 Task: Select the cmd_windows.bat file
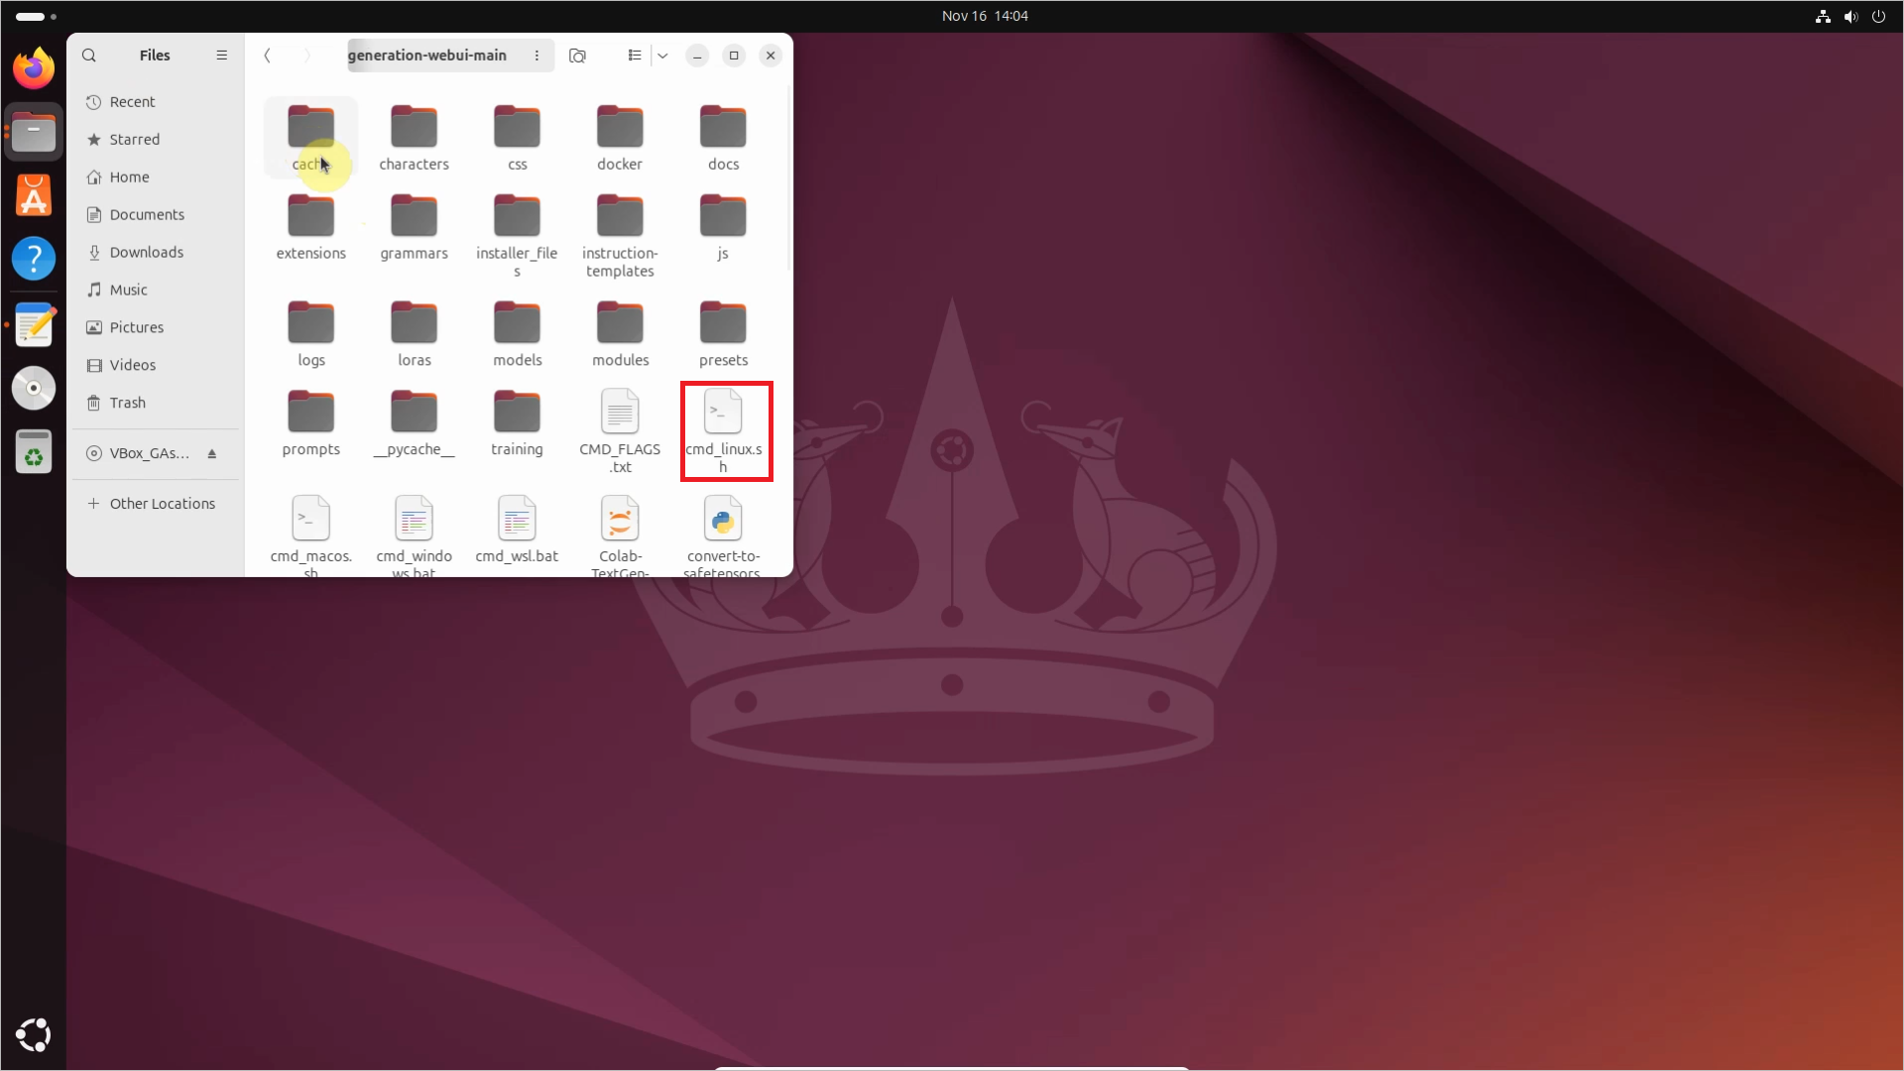click(x=415, y=535)
